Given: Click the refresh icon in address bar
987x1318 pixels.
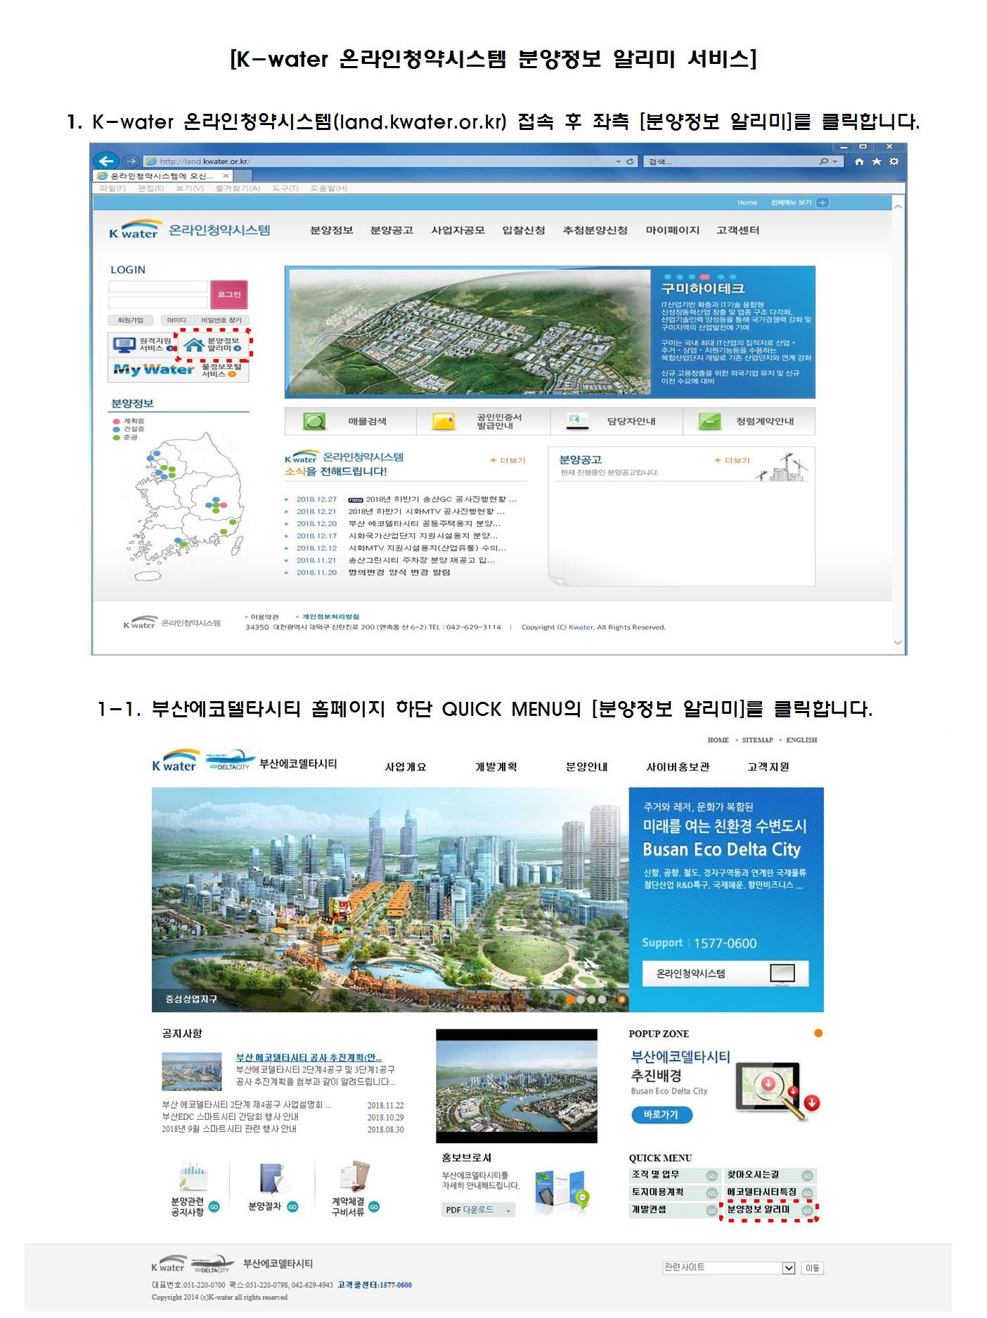Looking at the screenshot, I should (630, 161).
